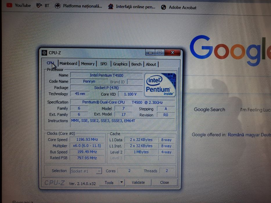
Task: Click the Tools button
Action: click(109, 183)
